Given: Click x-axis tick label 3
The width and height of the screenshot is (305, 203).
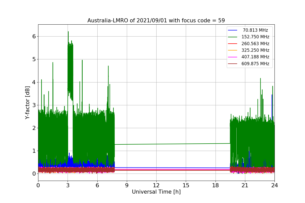Looking at the screenshot, I should click(68, 185).
